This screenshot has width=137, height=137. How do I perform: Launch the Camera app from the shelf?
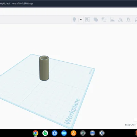tap(54, 133)
